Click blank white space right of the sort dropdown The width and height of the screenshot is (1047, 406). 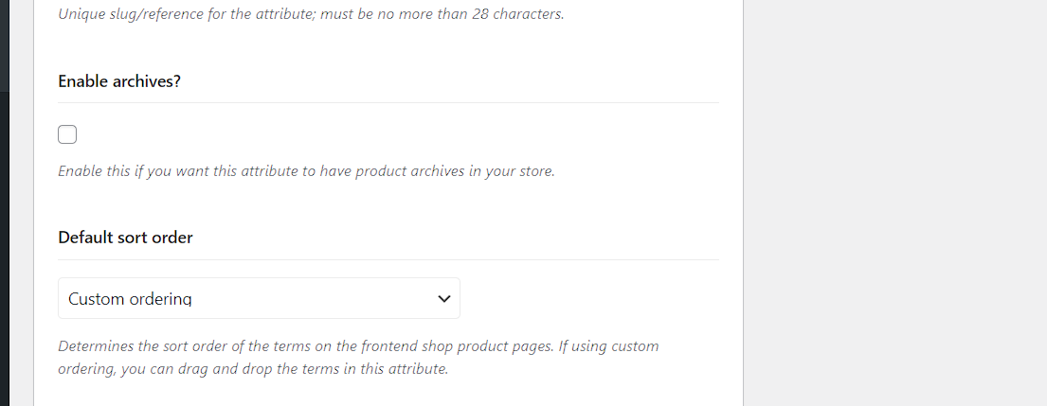(587, 298)
